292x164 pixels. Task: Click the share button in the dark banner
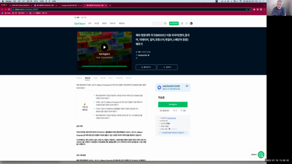(167, 67)
